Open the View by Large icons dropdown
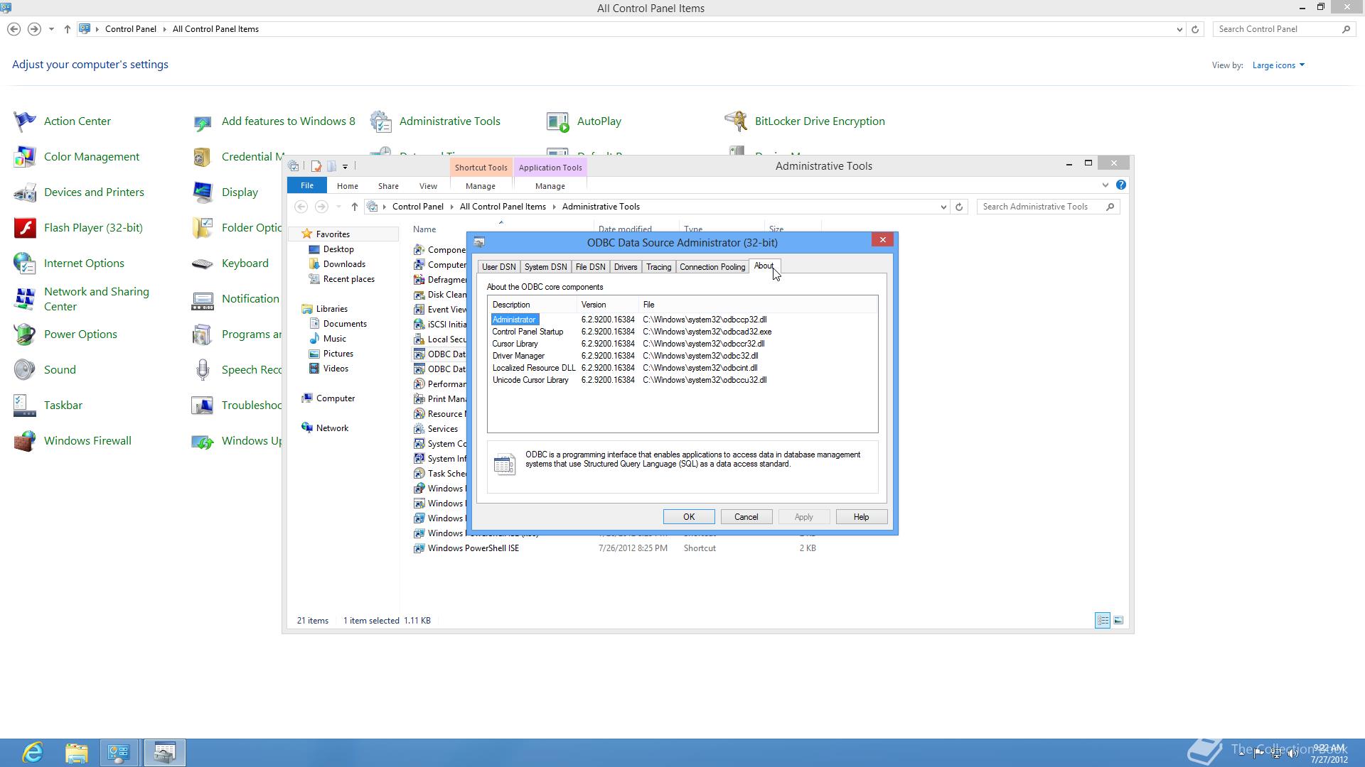 1278,65
